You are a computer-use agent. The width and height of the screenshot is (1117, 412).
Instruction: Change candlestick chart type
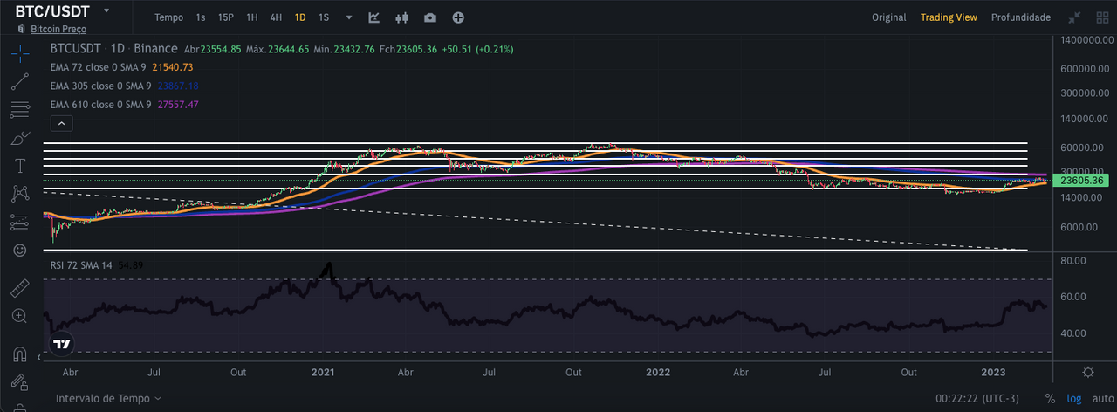click(x=402, y=17)
